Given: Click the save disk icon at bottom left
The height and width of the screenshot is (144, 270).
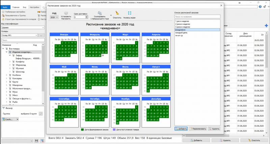Looking at the screenshot, I should click(x=37, y=140).
